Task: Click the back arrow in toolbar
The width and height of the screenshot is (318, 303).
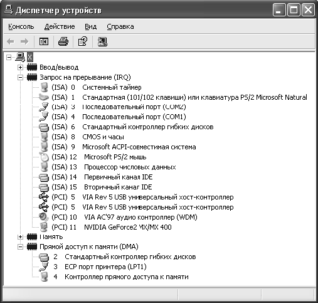Action: point(11,41)
